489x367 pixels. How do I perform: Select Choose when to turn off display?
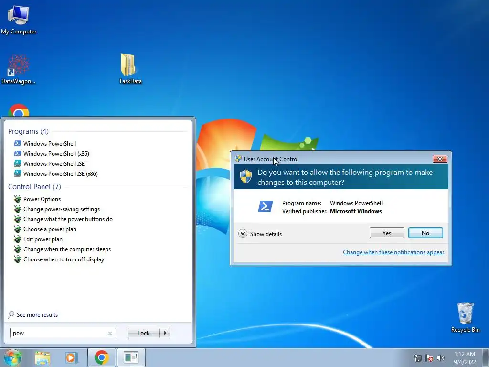point(64,259)
